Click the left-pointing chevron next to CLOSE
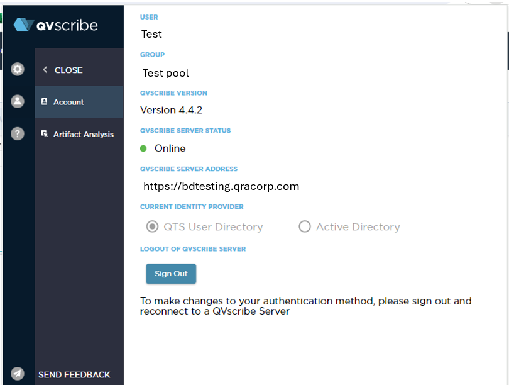509x385 pixels. (x=44, y=70)
